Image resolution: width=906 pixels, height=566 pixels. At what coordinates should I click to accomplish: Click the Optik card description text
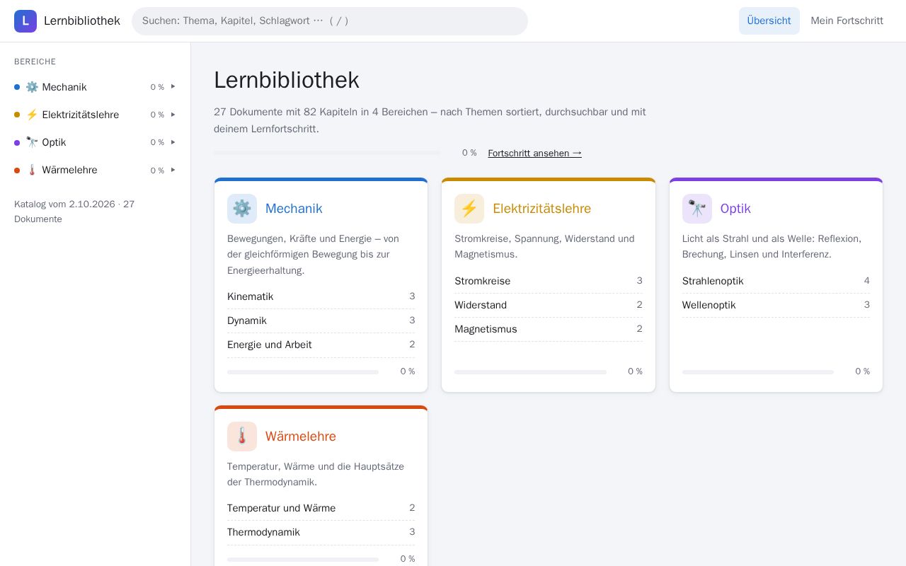click(x=772, y=246)
